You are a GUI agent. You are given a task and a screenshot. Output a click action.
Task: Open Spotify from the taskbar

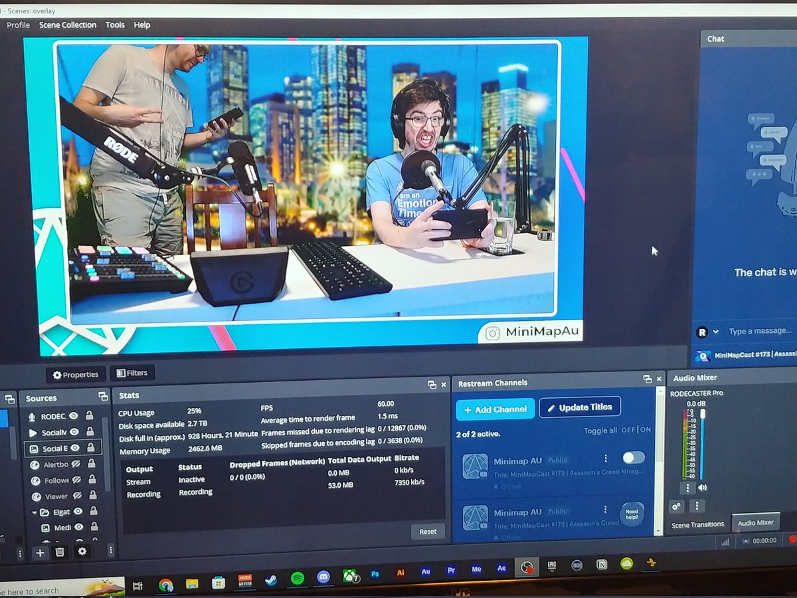tap(297, 579)
